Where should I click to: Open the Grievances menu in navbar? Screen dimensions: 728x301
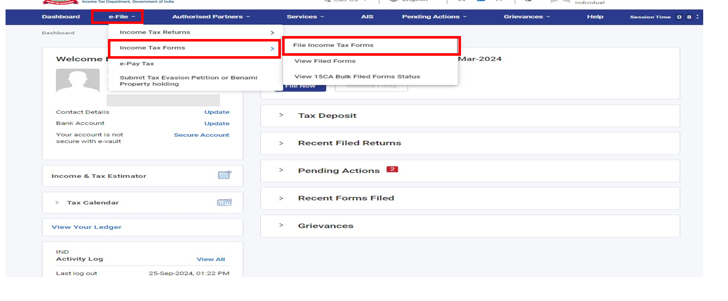(x=526, y=17)
